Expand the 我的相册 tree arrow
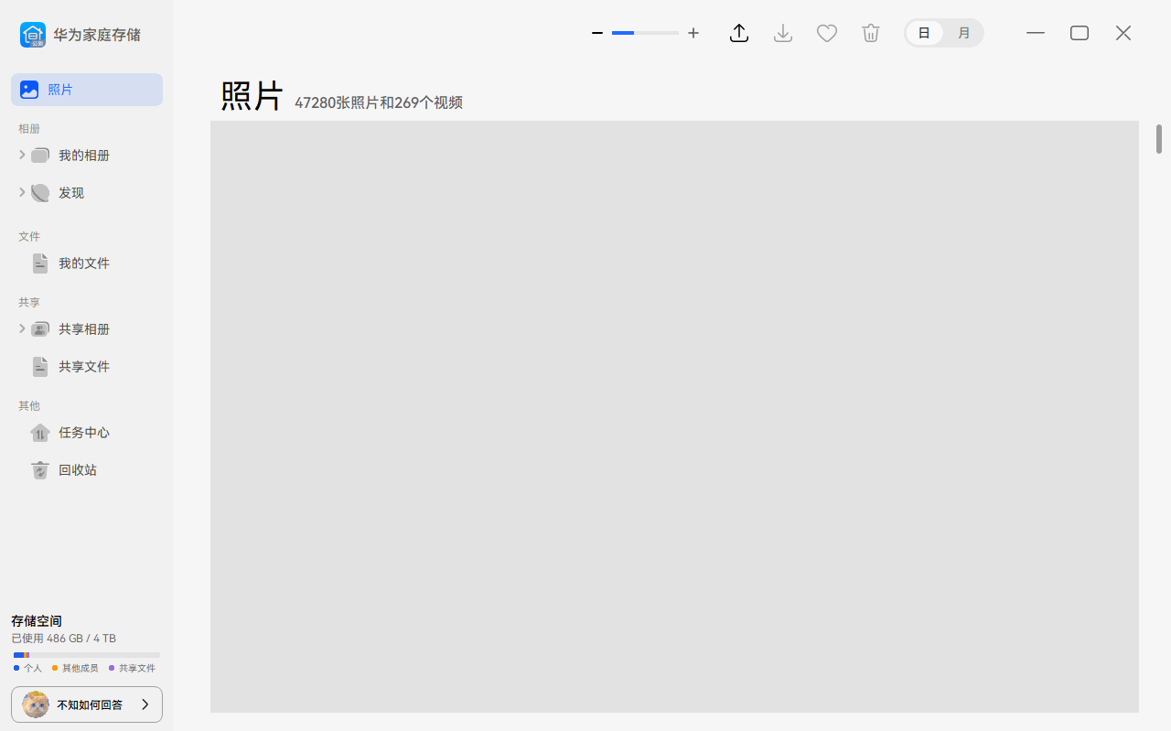 [22, 155]
